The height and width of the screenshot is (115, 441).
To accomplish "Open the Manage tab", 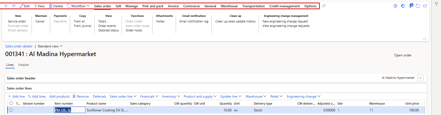I will pos(132,6).
